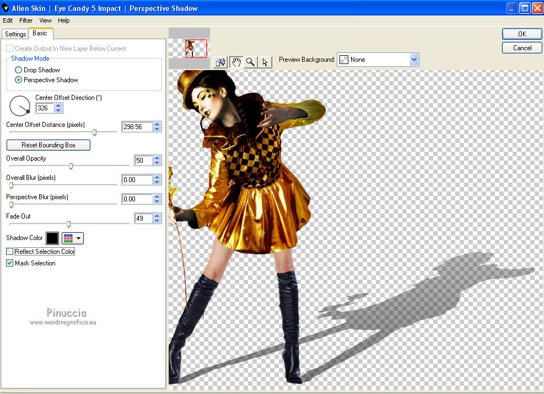Click the show original preview toggle icon

coord(220,62)
